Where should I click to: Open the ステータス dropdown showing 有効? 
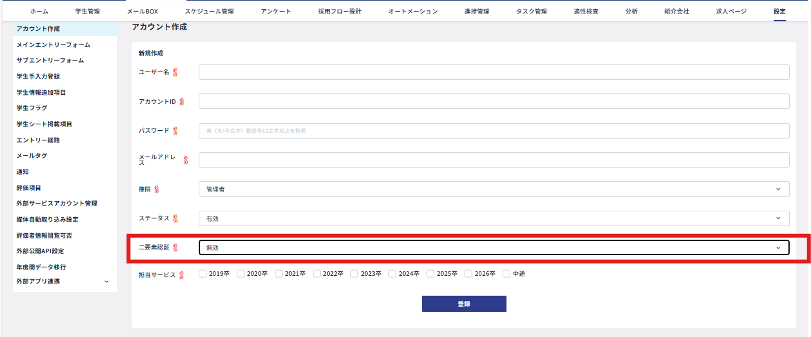point(494,218)
